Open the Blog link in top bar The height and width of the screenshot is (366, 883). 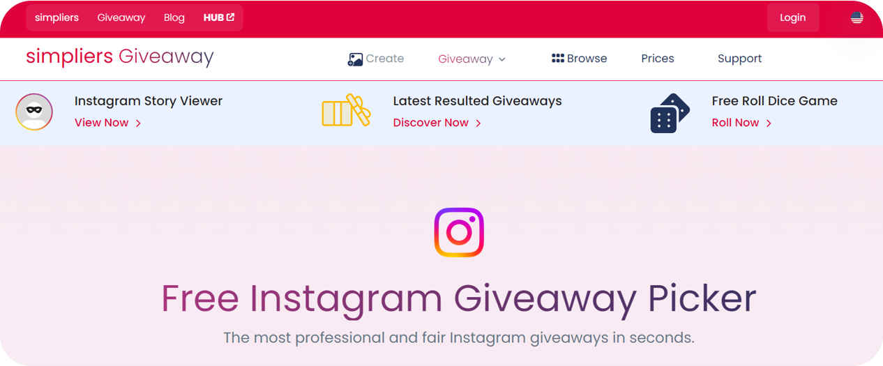(x=174, y=17)
